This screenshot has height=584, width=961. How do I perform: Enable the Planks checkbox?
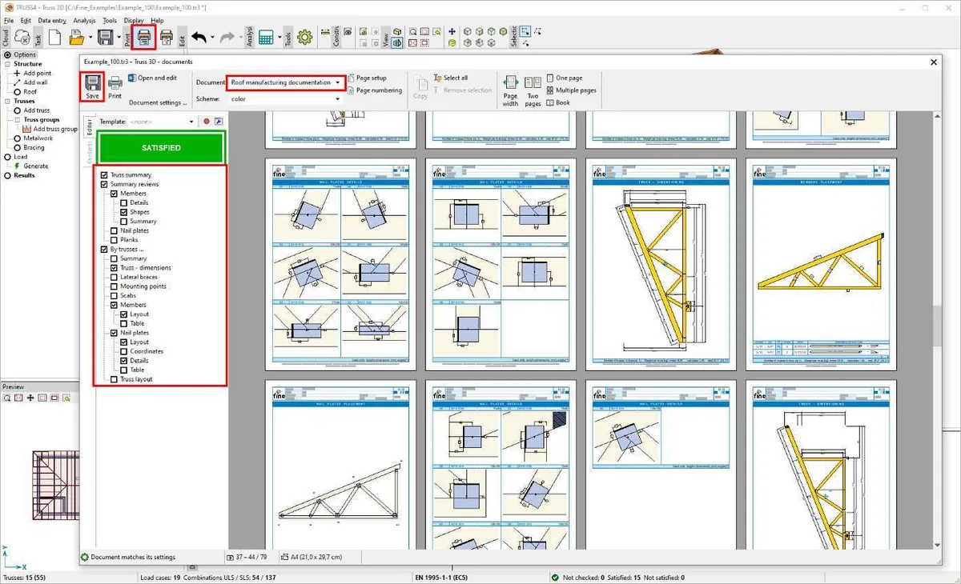(114, 240)
